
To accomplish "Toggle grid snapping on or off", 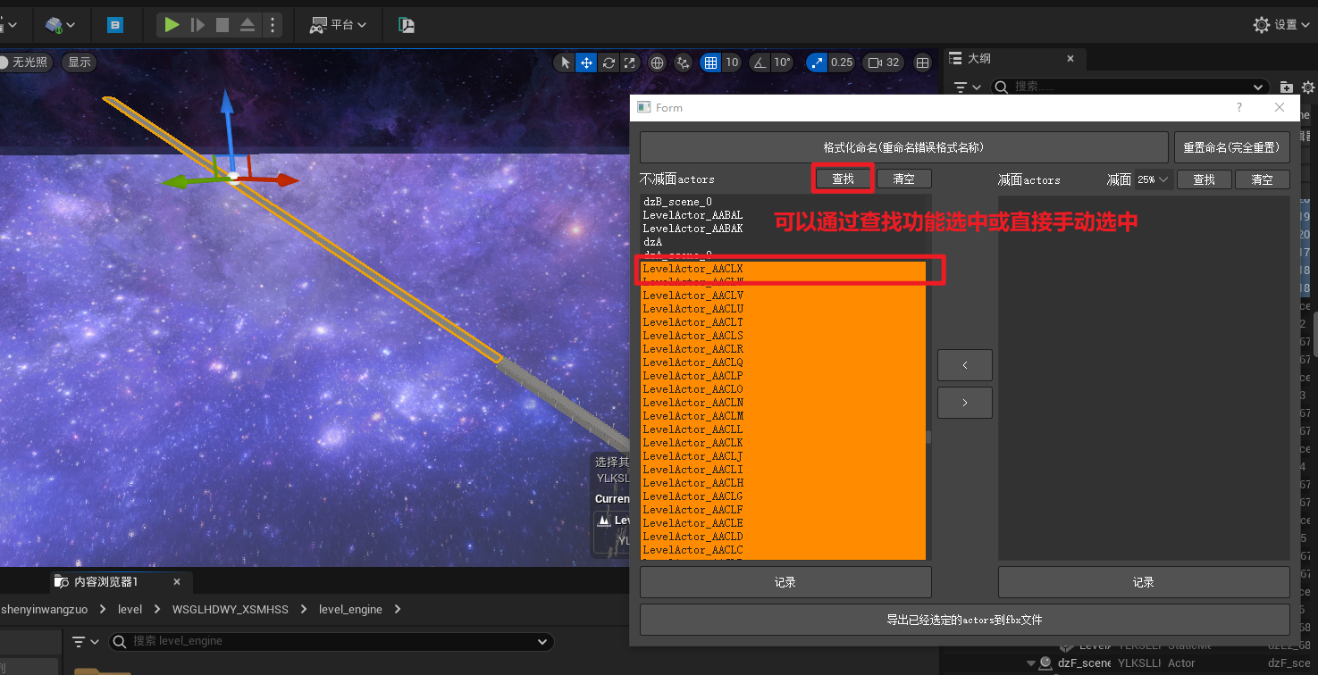I will pos(711,62).
